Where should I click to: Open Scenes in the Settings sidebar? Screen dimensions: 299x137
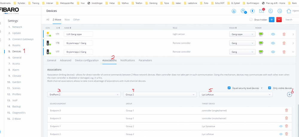(x=16, y=88)
